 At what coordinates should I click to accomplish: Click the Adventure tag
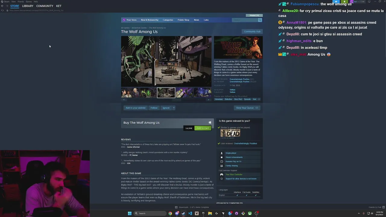click(x=219, y=99)
